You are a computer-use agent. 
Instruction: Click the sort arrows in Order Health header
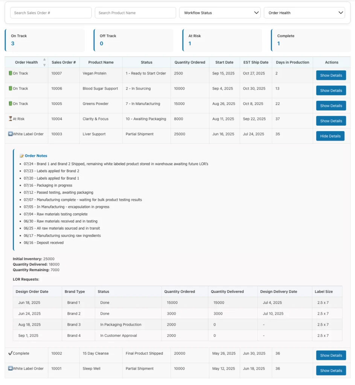(44, 62)
